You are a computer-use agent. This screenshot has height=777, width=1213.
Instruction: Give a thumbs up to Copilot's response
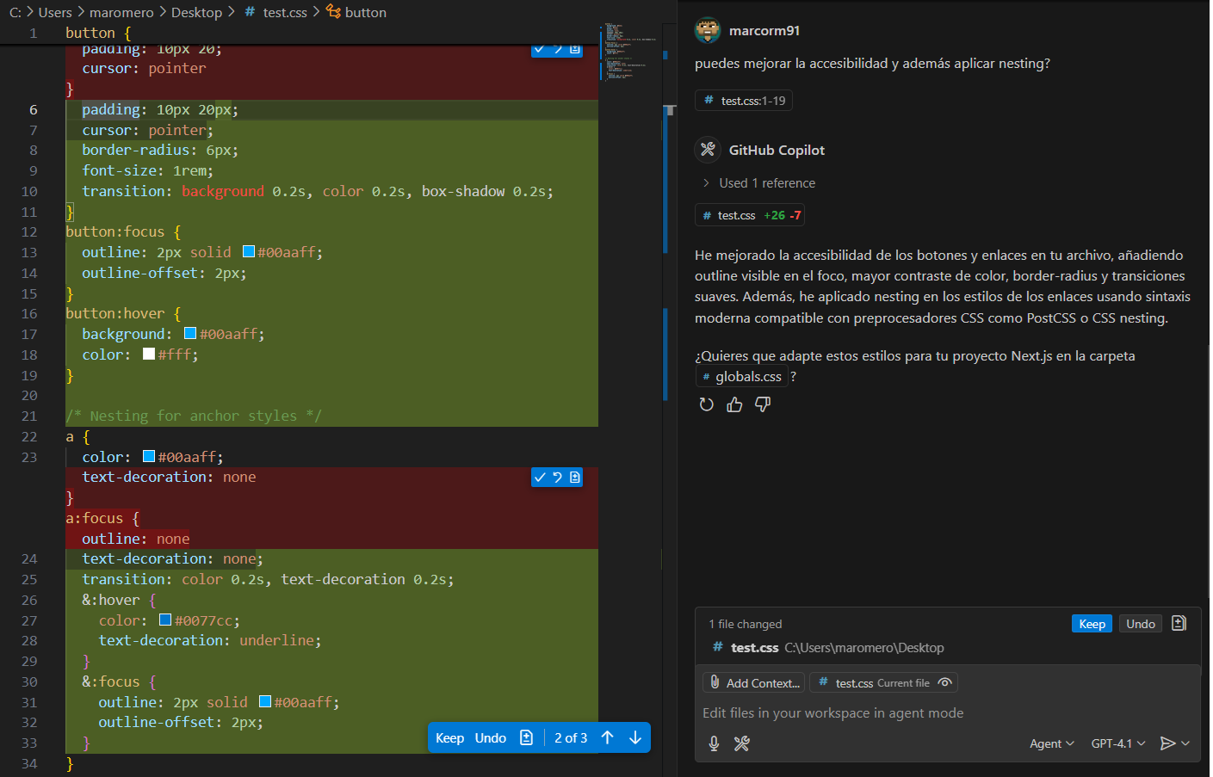733,404
